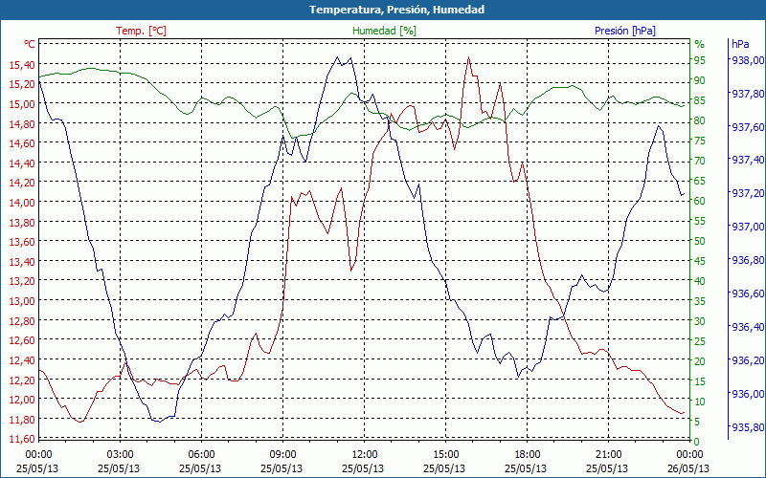This screenshot has height=478, width=766.
Task: Click the 60 humidity axis value
Action: (x=700, y=201)
